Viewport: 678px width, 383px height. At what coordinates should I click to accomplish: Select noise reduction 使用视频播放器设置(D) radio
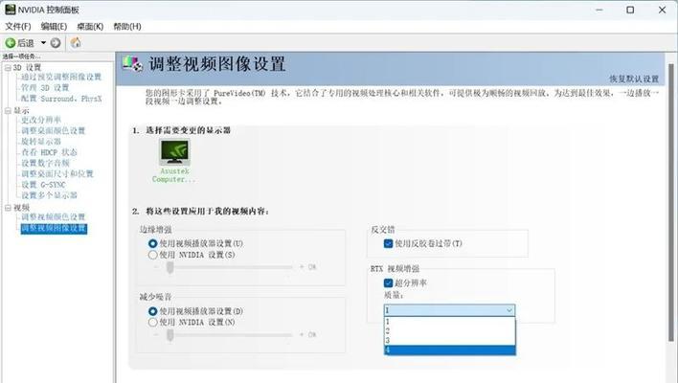pos(152,311)
